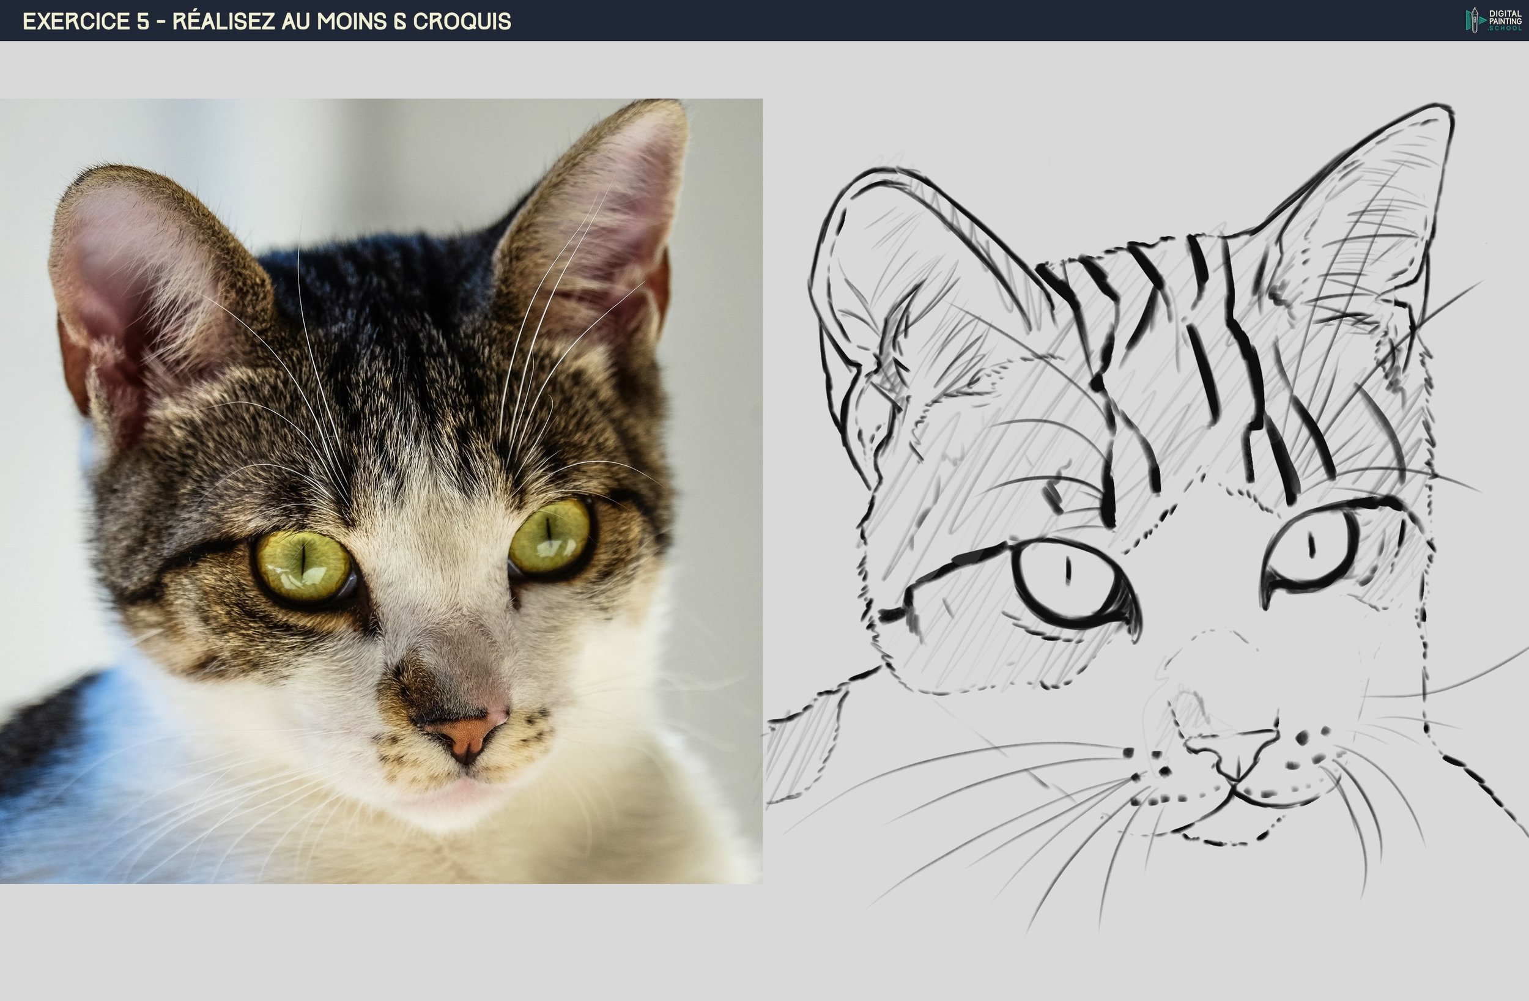
Task: Click the Digital Painting School stylus logo icon
Action: 1475,21
